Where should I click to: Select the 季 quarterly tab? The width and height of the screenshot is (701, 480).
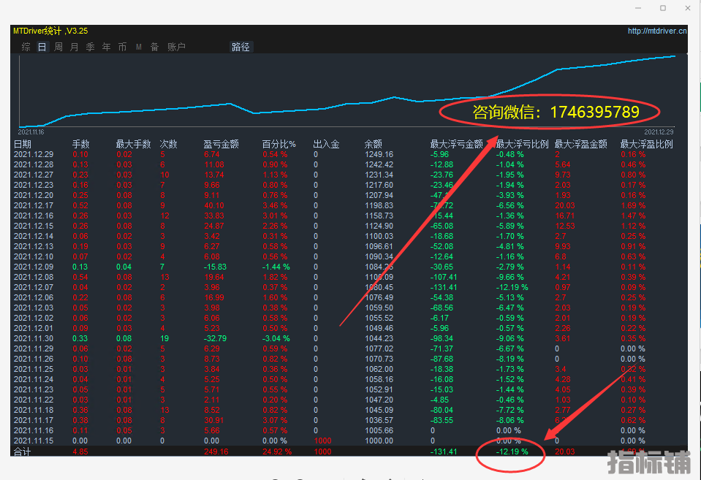point(91,47)
